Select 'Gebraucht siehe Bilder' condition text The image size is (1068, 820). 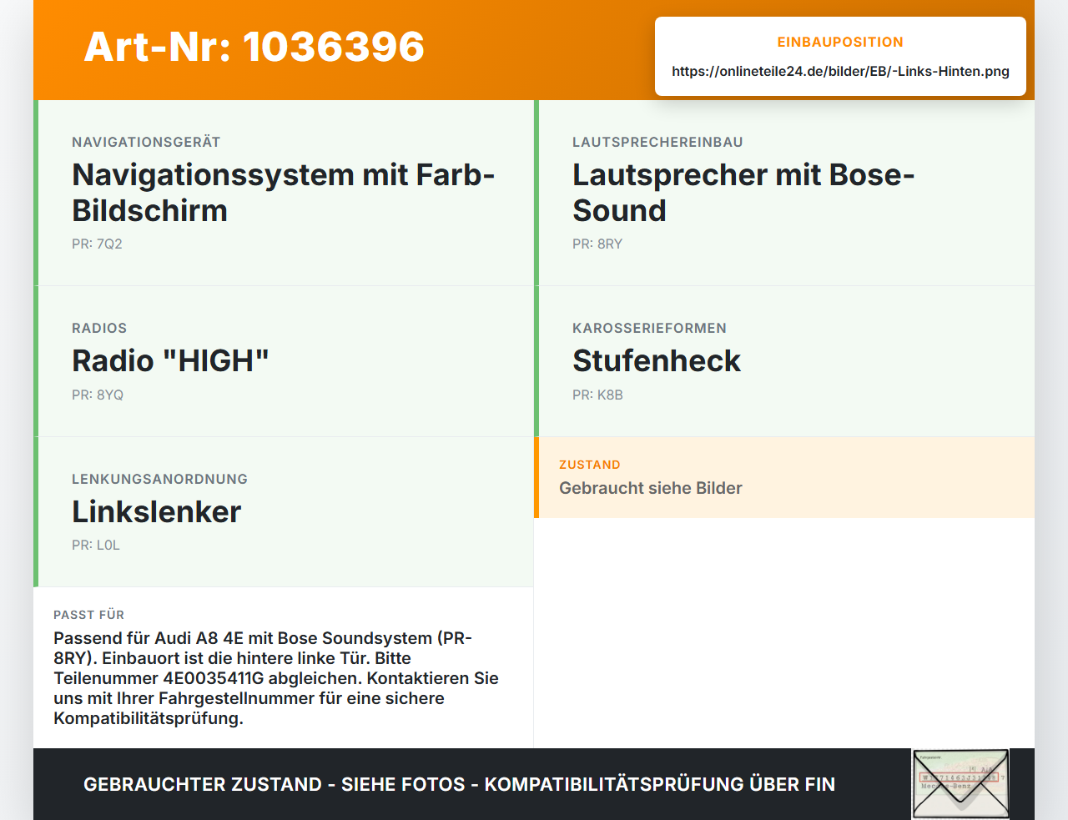pyautogui.click(x=651, y=489)
